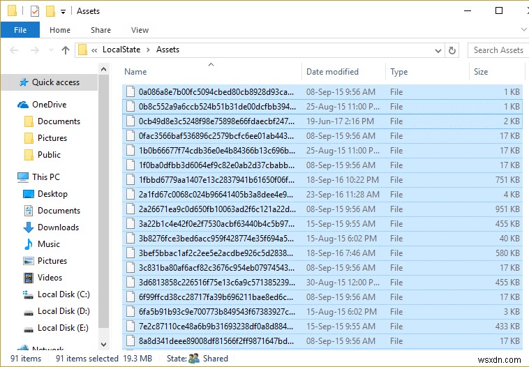Select the 580 KB file 3bef5bbac1af2c2ee5e2

coord(322,253)
